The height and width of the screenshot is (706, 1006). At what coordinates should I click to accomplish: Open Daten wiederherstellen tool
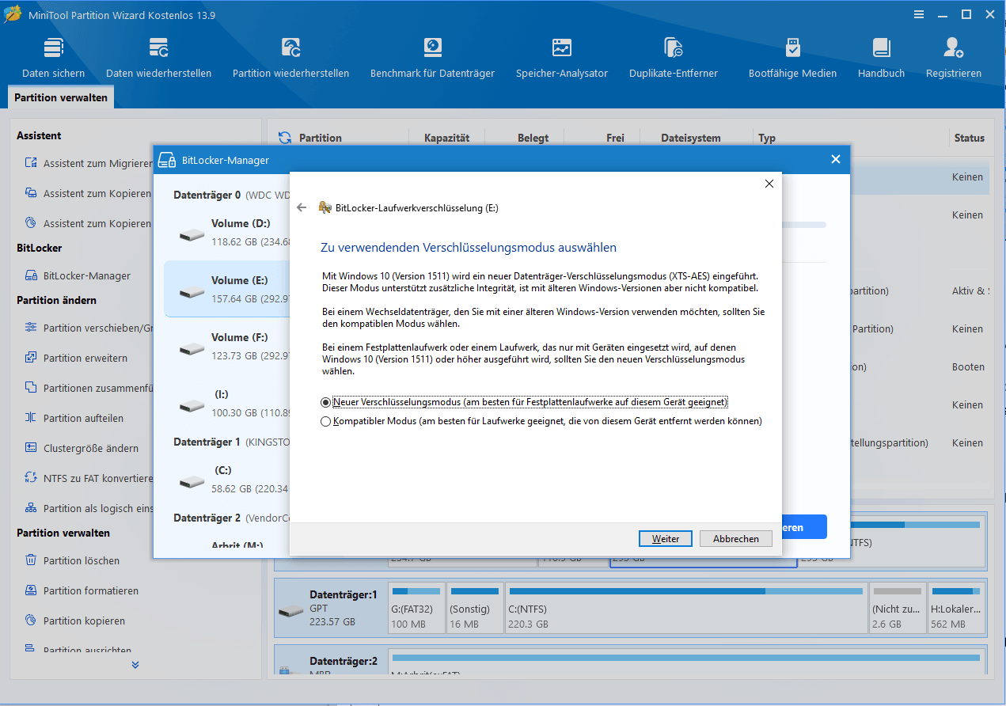[158, 58]
